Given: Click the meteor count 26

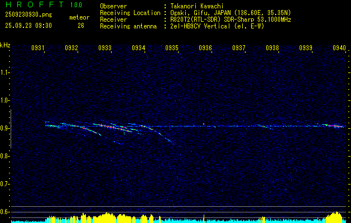Looking at the screenshot, I should pos(81,26).
